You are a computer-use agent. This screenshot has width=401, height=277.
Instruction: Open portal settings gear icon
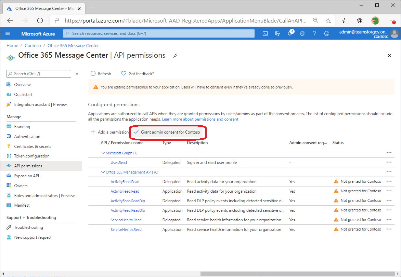tap(302, 33)
